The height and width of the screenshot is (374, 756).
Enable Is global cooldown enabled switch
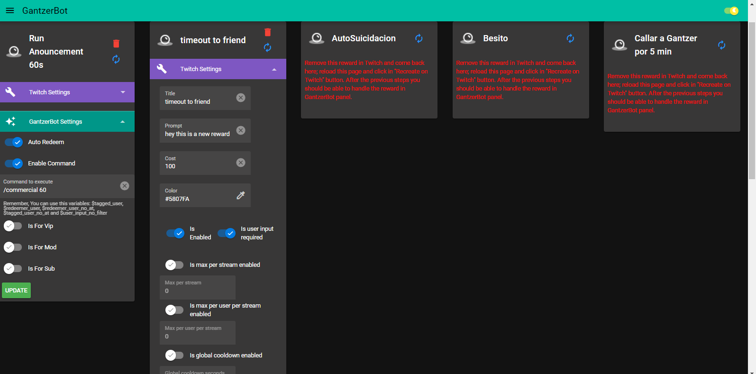point(174,355)
